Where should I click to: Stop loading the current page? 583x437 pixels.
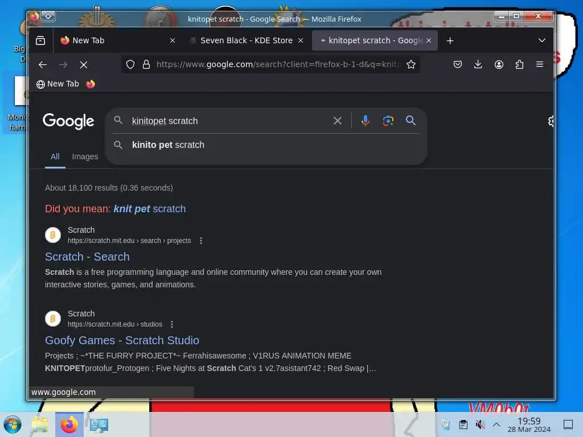tap(84, 65)
